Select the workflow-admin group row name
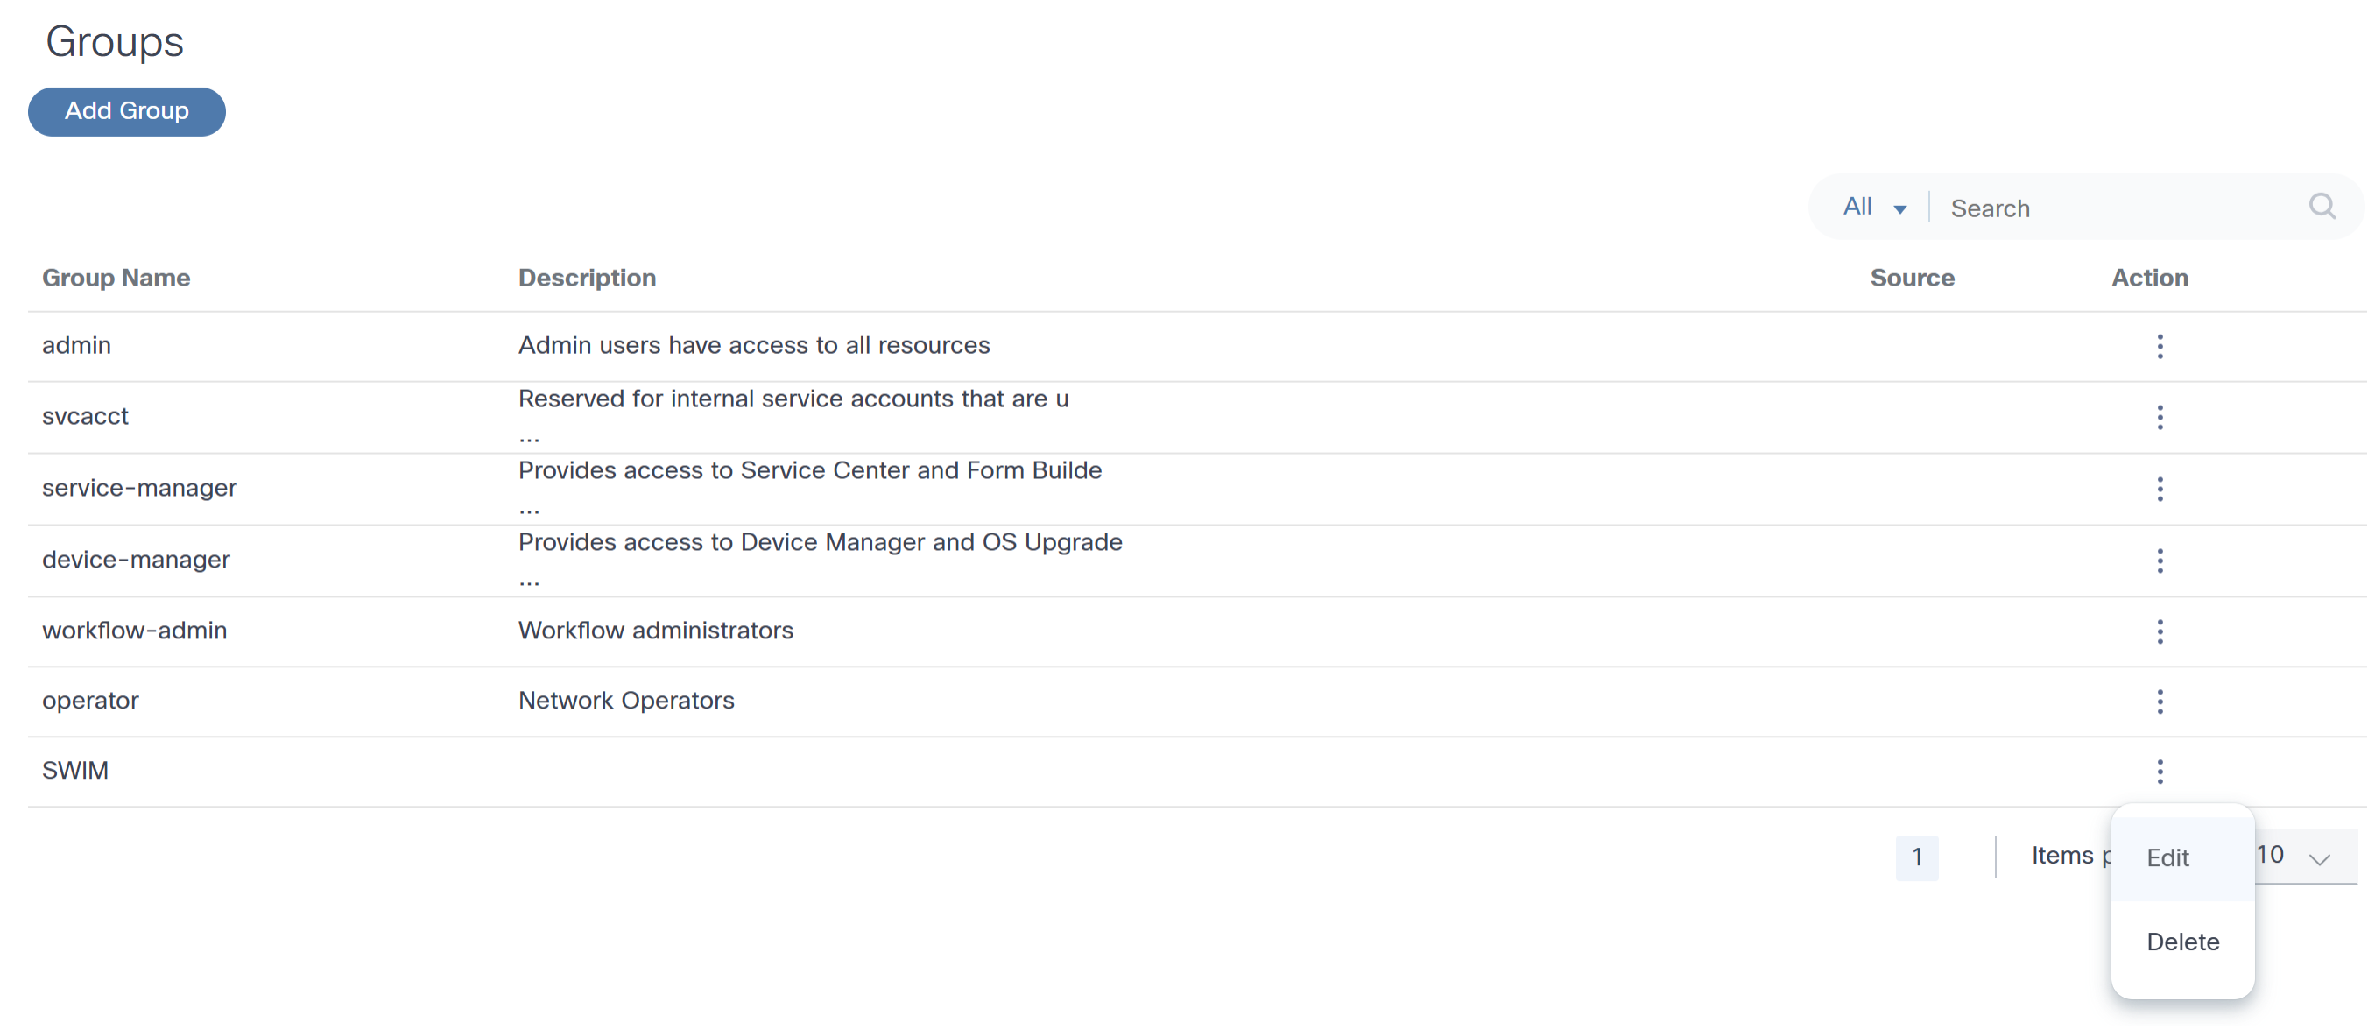 coord(135,631)
